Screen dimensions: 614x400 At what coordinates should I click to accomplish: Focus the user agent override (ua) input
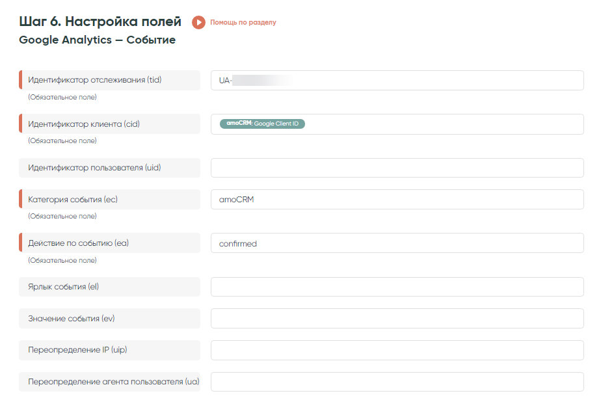[397, 382]
